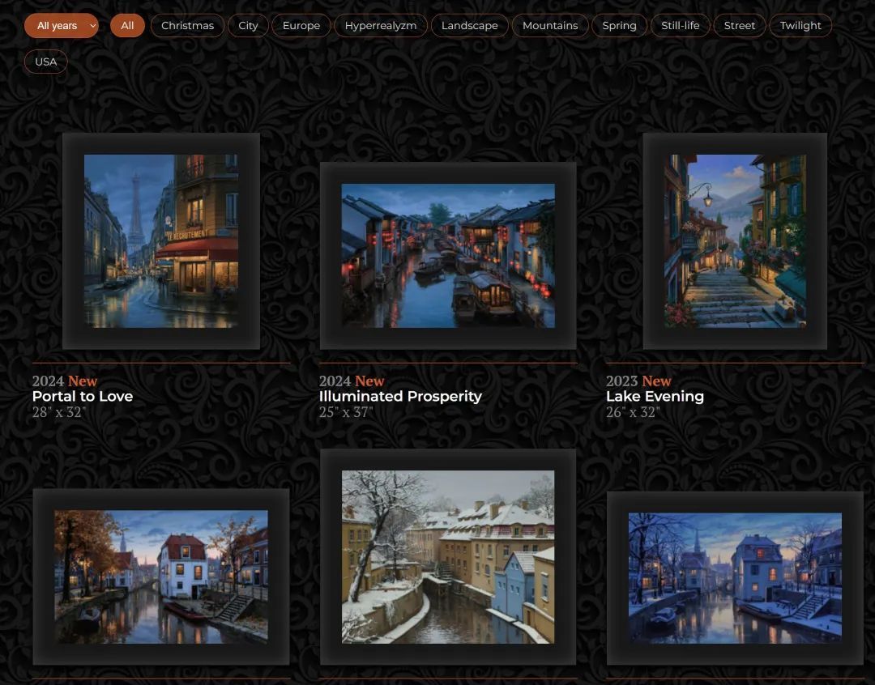
Task: Open the Illuminated Prosperity title link
Action: pos(400,397)
